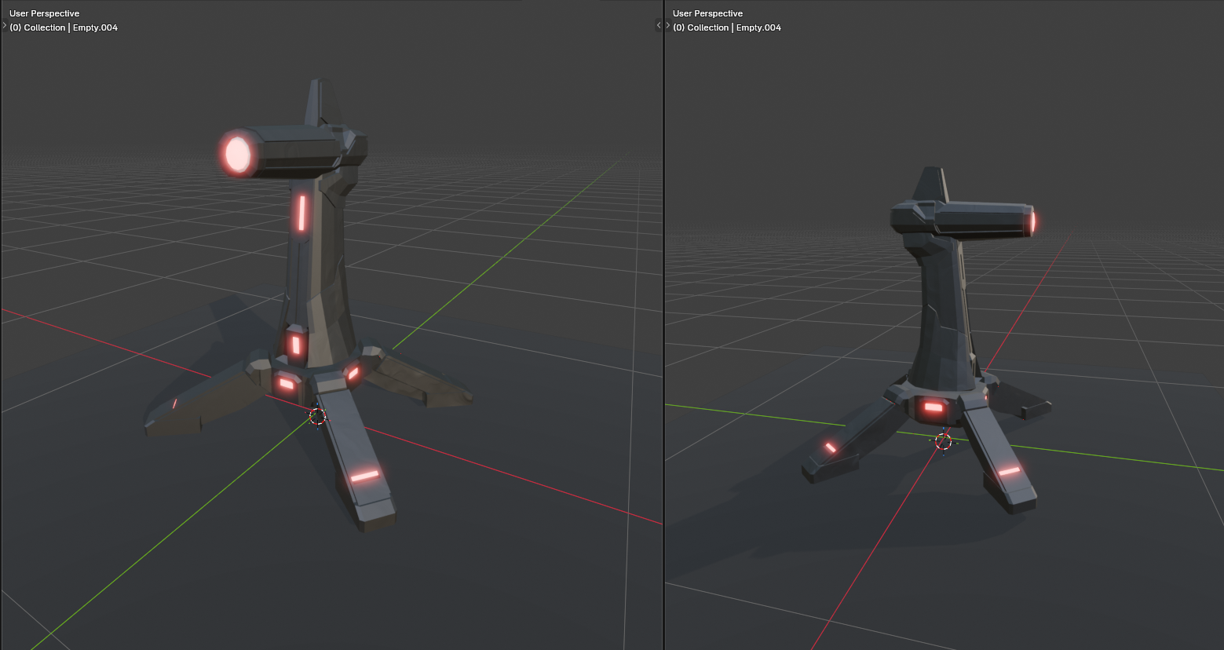Click the 3D cursor in right viewport
The height and width of the screenshot is (650, 1224).
point(943,442)
